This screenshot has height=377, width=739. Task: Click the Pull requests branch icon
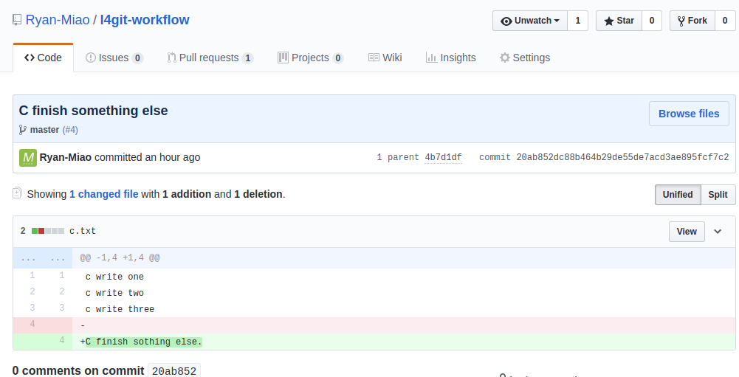point(171,58)
